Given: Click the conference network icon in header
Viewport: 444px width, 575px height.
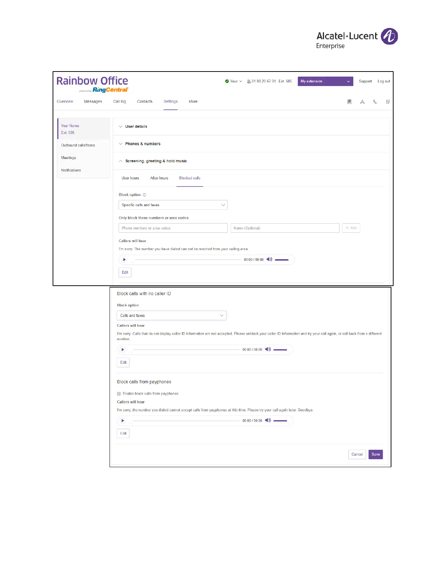Looking at the screenshot, I should 362,102.
